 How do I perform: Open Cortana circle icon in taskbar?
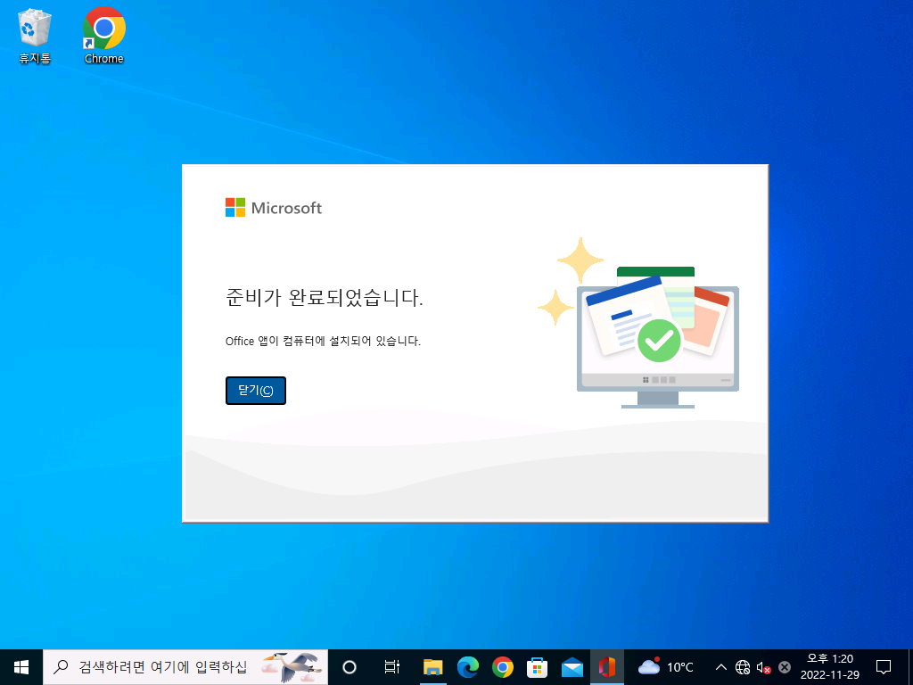(x=350, y=667)
